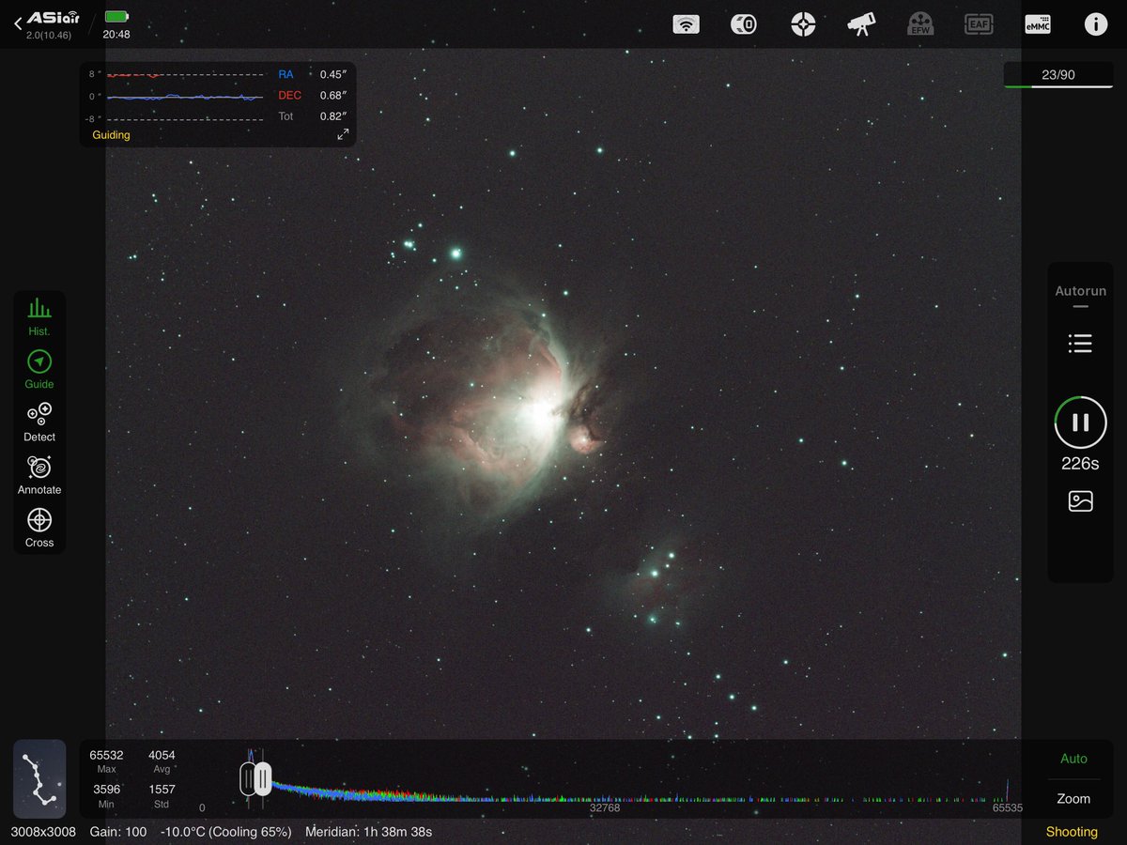The height and width of the screenshot is (845, 1127).
Task: Click the Std value 1557
Action: tap(162, 790)
